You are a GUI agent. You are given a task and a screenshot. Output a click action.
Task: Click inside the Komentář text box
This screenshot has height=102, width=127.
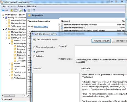101,51
